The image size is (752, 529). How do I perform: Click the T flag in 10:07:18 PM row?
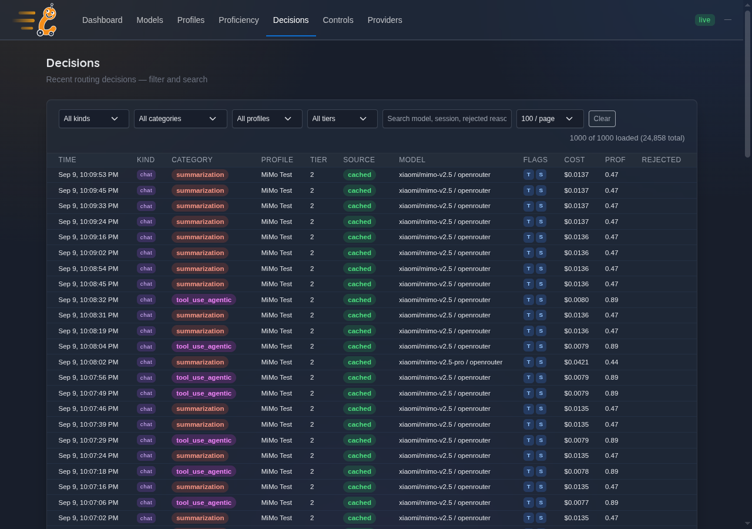pos(529,471)
